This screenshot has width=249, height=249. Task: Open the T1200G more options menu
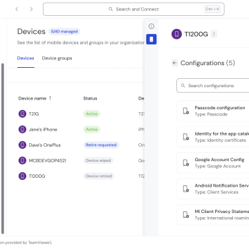(x=214, y=35)
